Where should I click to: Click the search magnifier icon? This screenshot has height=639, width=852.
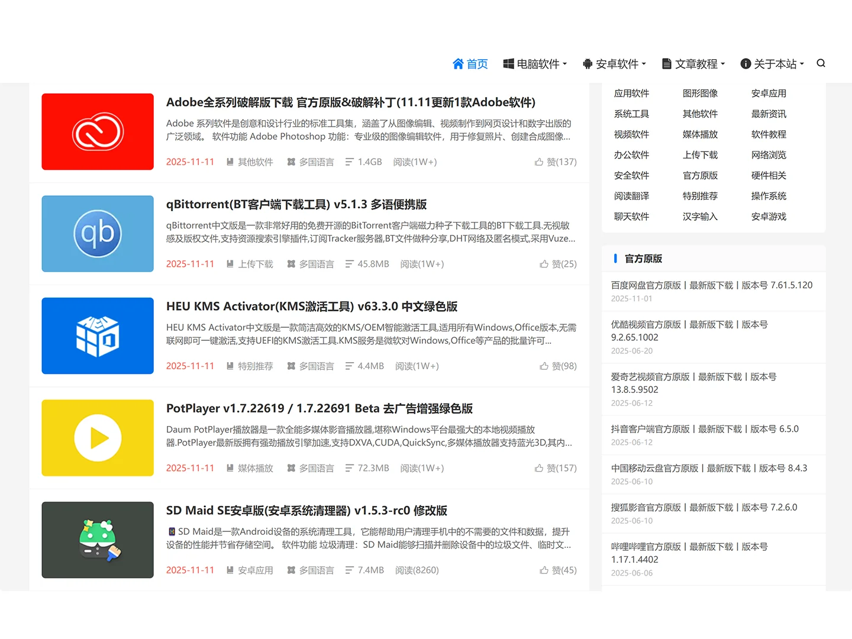(821, 63)
